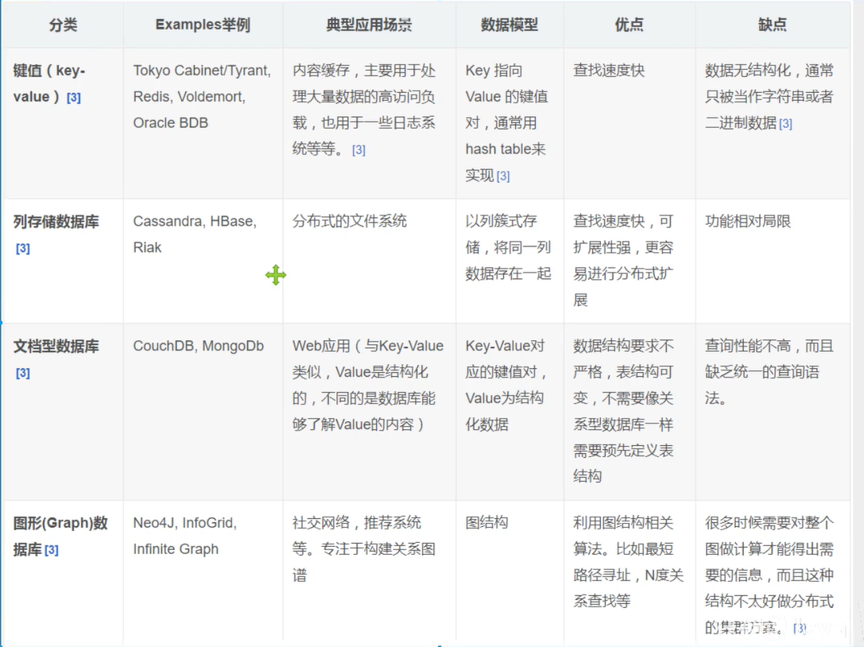Select the 分类 column header
This screenshot has height=647, width=864.
point(61,25)
